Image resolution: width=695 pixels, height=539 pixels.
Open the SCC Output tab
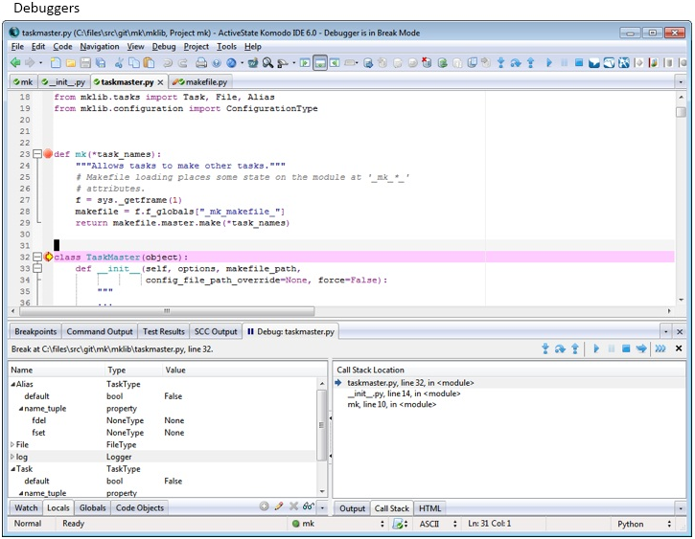click(x=216, y=331)
